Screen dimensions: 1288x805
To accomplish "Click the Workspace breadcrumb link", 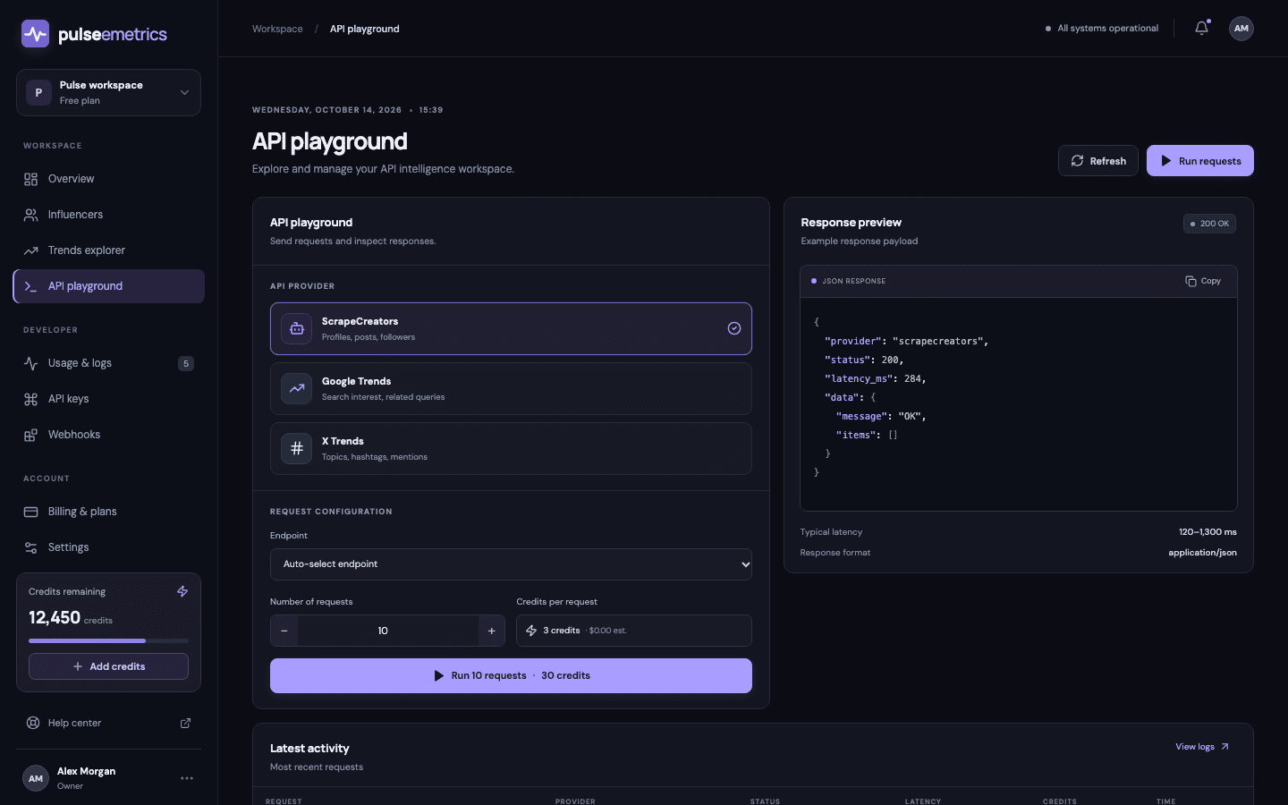I will [x=277, y=29].
